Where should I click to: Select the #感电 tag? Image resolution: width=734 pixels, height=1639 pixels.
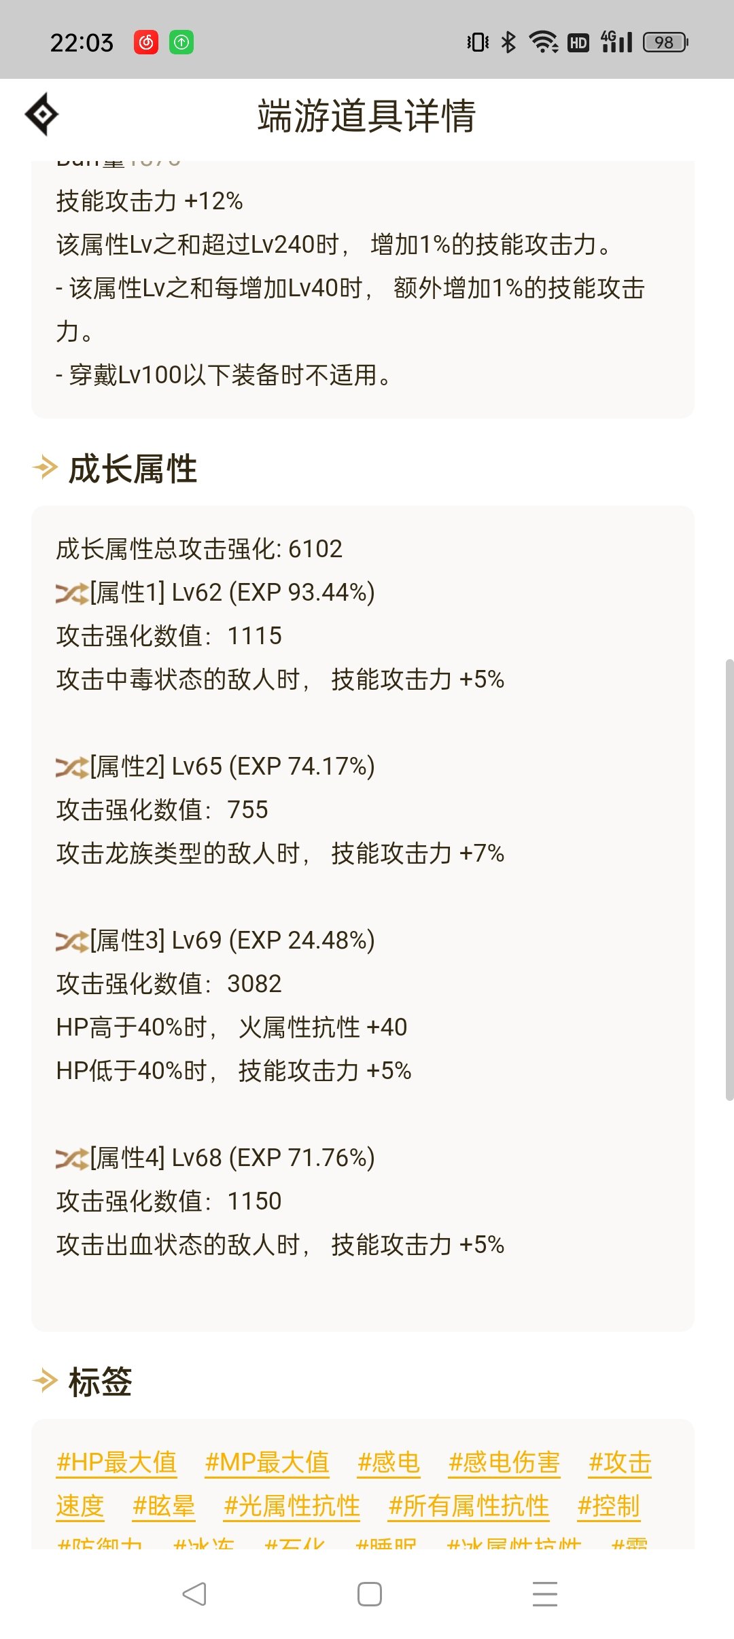click(389, 1462)
